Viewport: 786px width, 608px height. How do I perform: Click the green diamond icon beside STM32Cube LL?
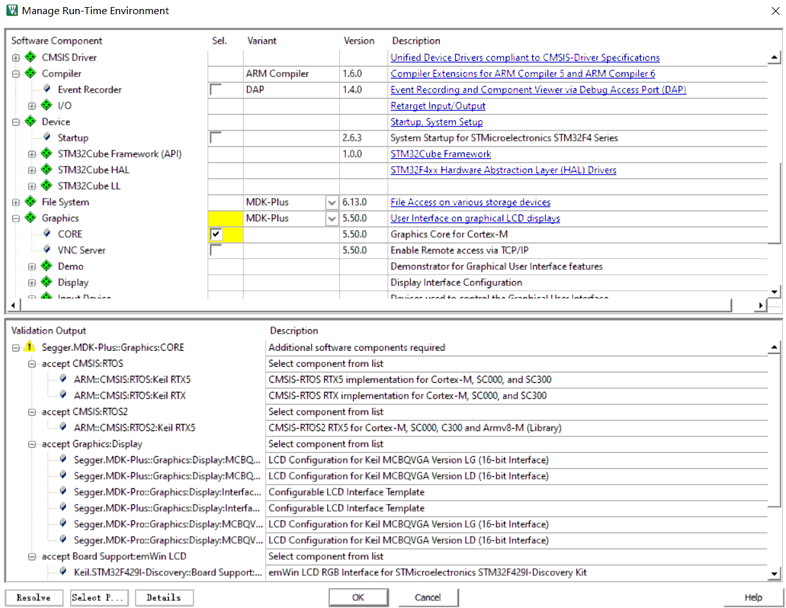pyautogui.click(x=46, y=186)
